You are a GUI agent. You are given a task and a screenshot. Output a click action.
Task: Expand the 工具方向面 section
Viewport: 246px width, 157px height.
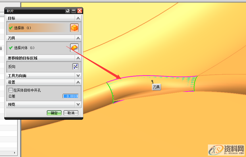coord(78,76)
